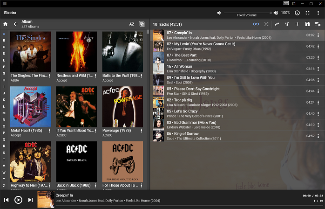This screenshot has height=209, width=325.
Task: Open menu for Powerage album
Action: point(142,131)
